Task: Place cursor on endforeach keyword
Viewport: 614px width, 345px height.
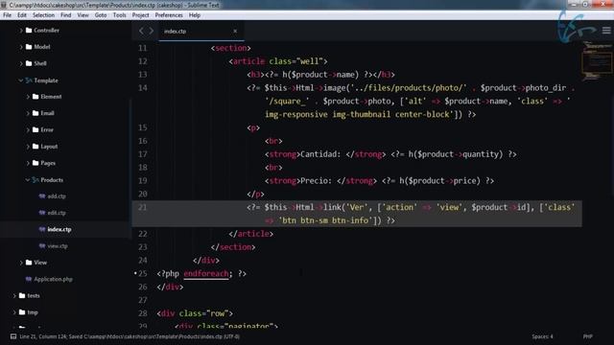Action: pos(206,273)
